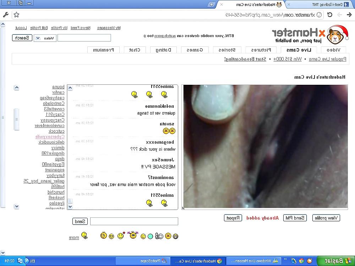The image size is (355, 266).
Task: Switch to PhotoScape taskbar item
Action: coord(142,261)
